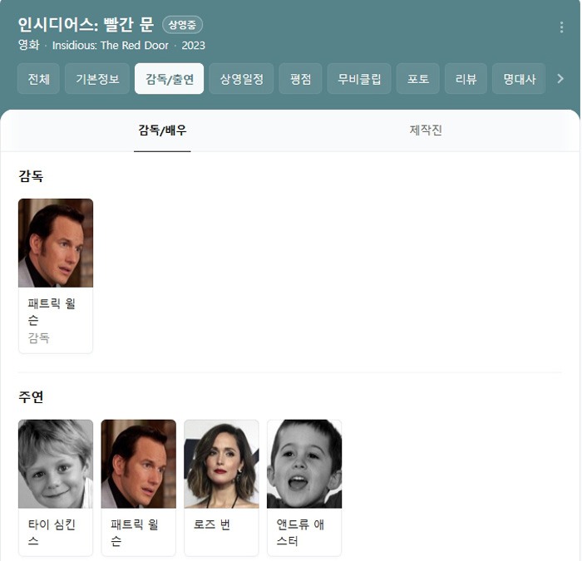Viewport: 582px width, 561px height.
Task: Click the 영화 category label
Action: pyautogui.click(x=29, y=45)
